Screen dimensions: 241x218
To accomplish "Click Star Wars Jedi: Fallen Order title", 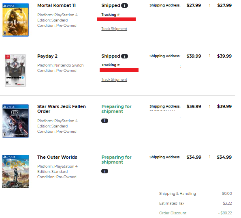I will (62, 109).
